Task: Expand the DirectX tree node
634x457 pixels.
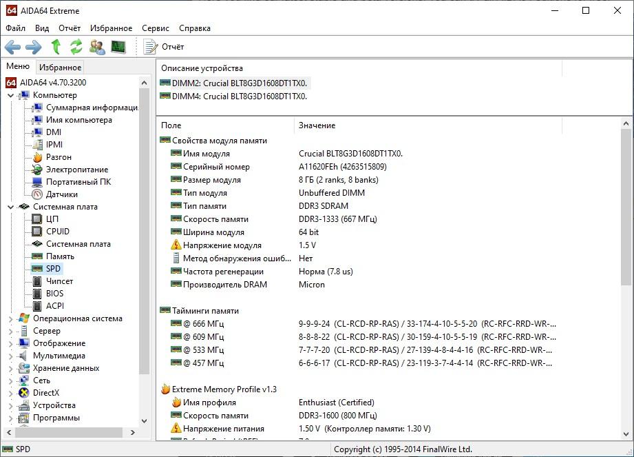Action: [10, 393]
